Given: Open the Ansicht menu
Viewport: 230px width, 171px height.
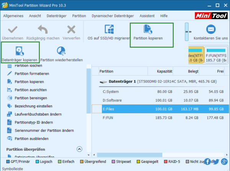Looking at the screenshot, I should point(35,16).
